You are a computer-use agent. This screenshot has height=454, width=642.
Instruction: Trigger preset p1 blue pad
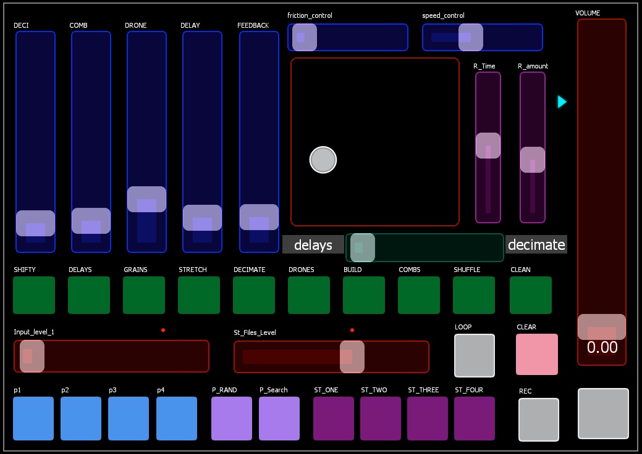33,418
